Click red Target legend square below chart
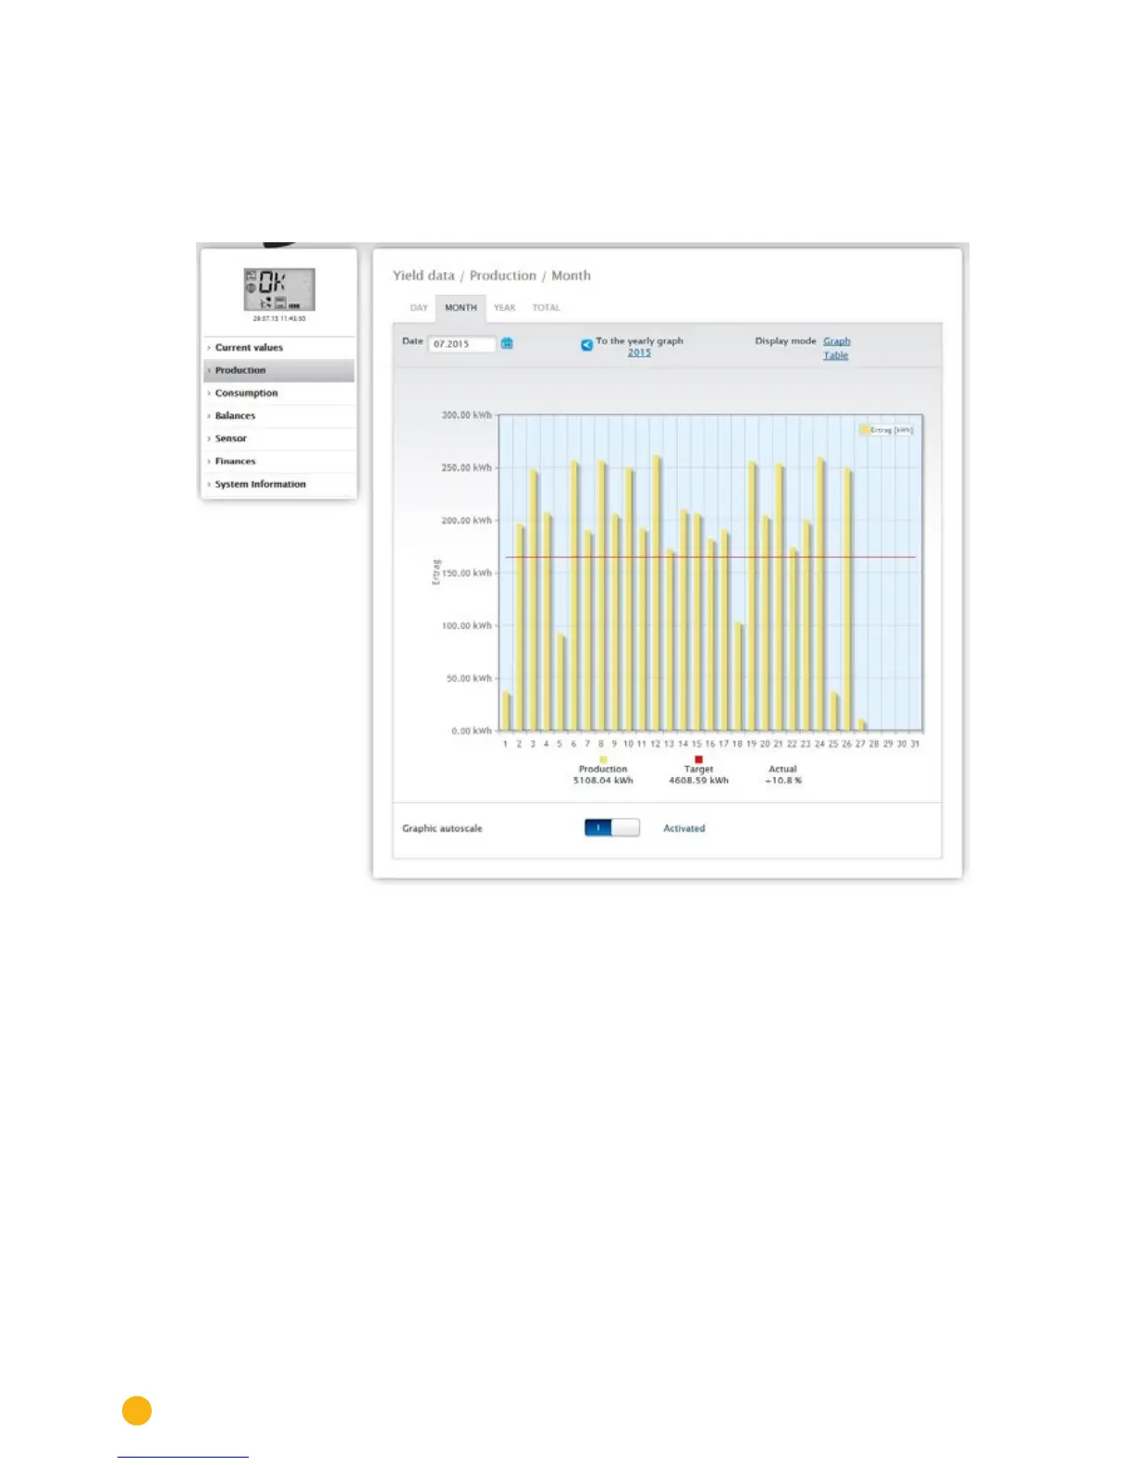Image resolution: width=1132 pixels, height=1465 pixels. [x=698, y=759]
